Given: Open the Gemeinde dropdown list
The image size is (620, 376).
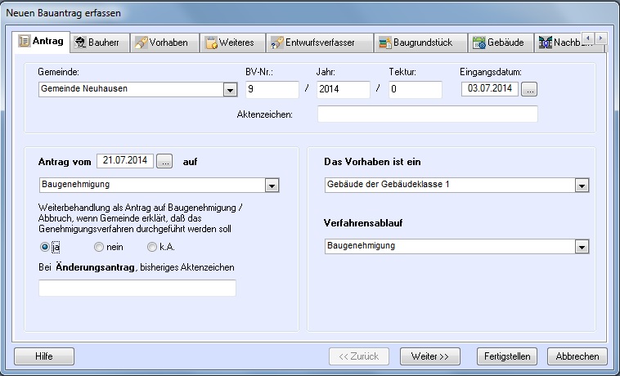Looking at the screenshot, I should click(230, 90).
